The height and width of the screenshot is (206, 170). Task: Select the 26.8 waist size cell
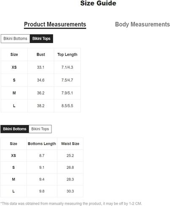pyautogui.click(x=70, y=168)
